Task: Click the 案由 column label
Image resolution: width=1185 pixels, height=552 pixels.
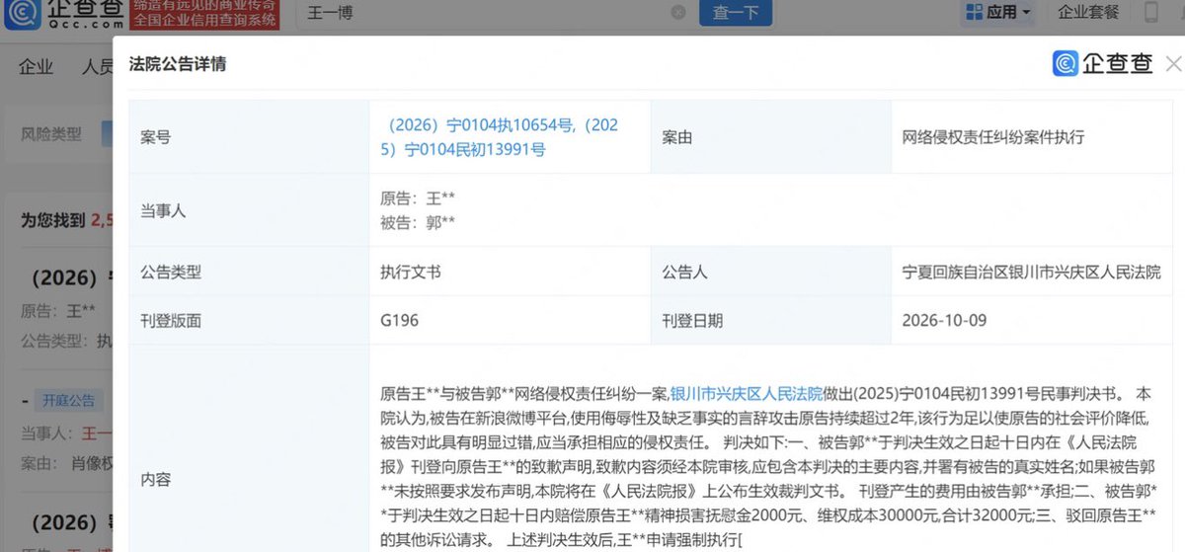Action: pos(677,137)
